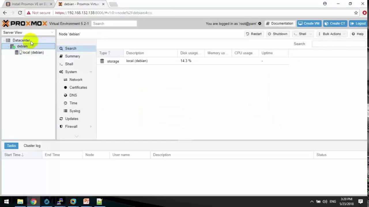This screenshot has width=369, height=207.
Task: Expand Shell button dropdown arrow
Action: [x=310, y=34]
